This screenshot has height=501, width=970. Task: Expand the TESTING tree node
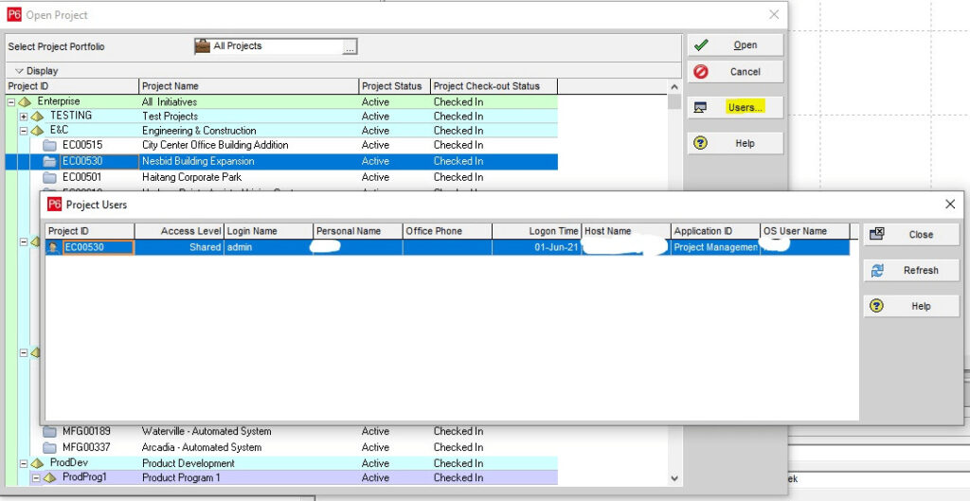24,116
